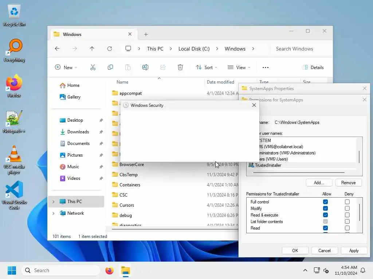
Task: Open Music in navigation pane
Action: click(73, 167)
